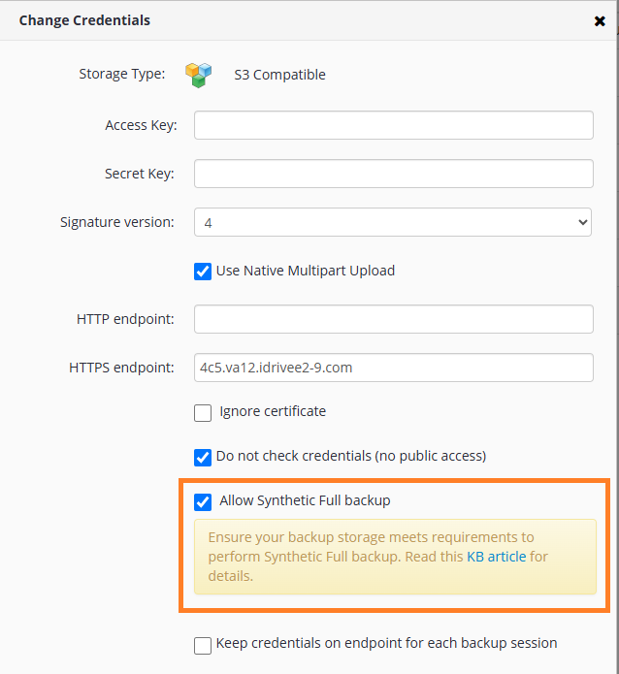Open the Signature version dropdown

tap(393, 222)
